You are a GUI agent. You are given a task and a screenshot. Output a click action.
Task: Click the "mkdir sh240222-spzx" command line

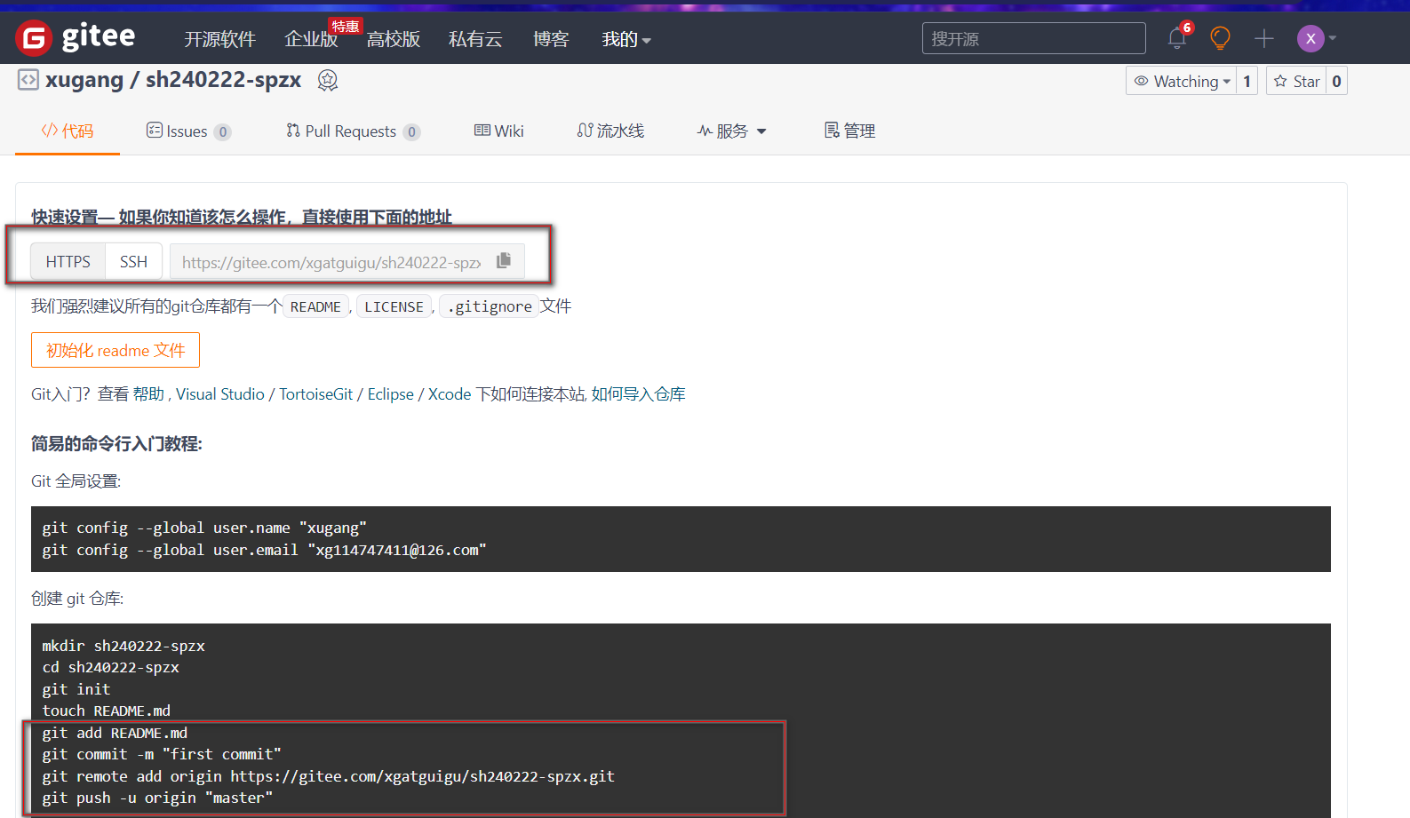point(123,646)
